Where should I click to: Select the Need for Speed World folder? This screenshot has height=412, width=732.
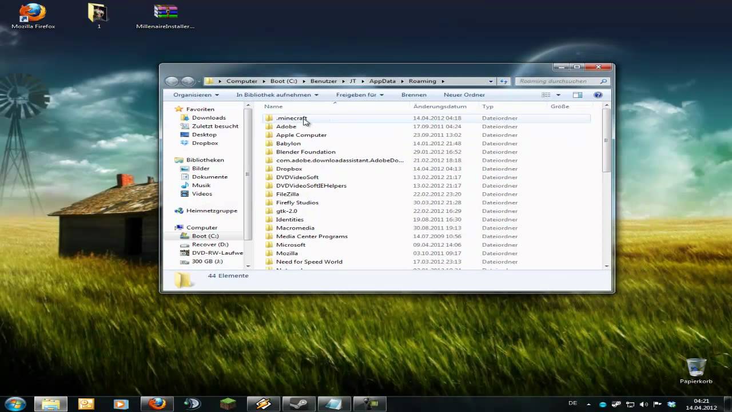click(x=309, y=262)
